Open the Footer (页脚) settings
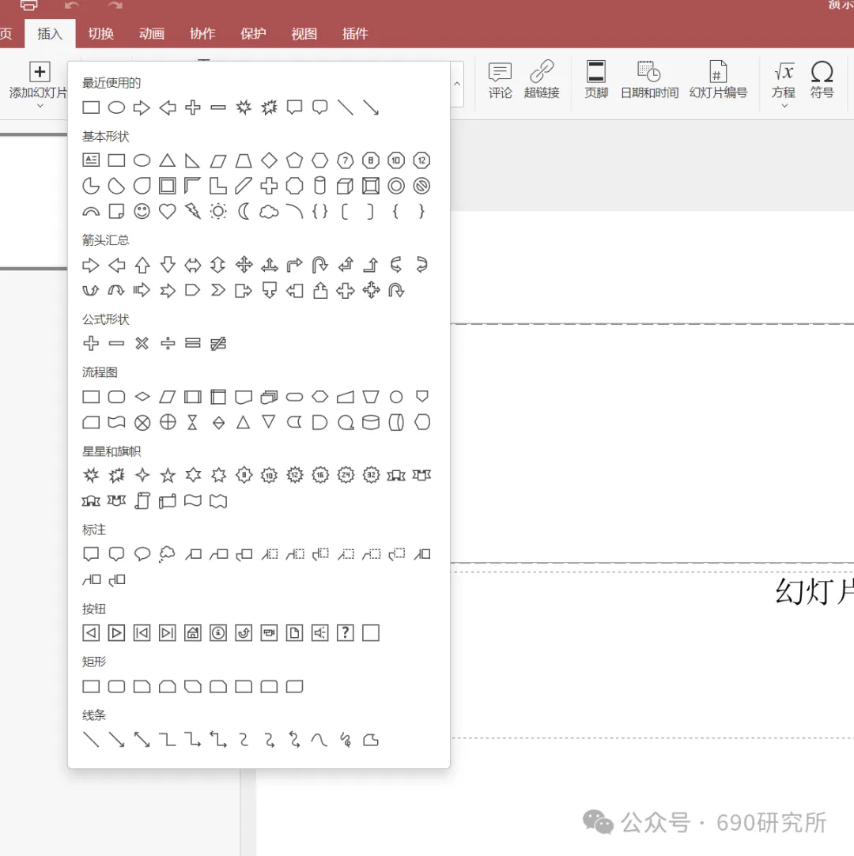The height and width of the screenshot is (856, 854). (595, 81)
